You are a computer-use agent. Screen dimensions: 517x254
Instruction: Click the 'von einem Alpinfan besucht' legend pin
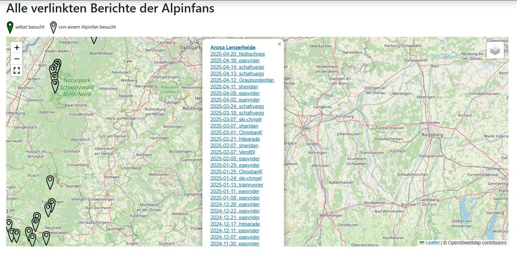pyautogui.click(x=53, y=28)
